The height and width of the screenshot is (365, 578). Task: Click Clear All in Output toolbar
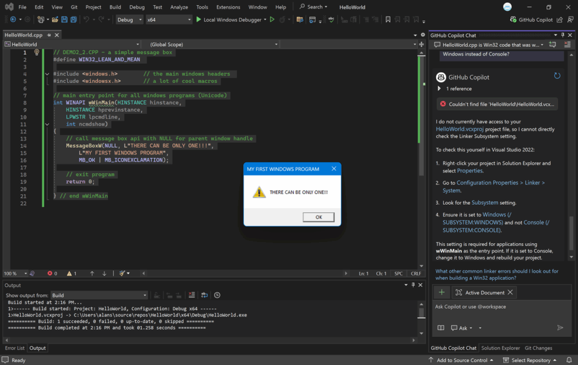[192, 295]
